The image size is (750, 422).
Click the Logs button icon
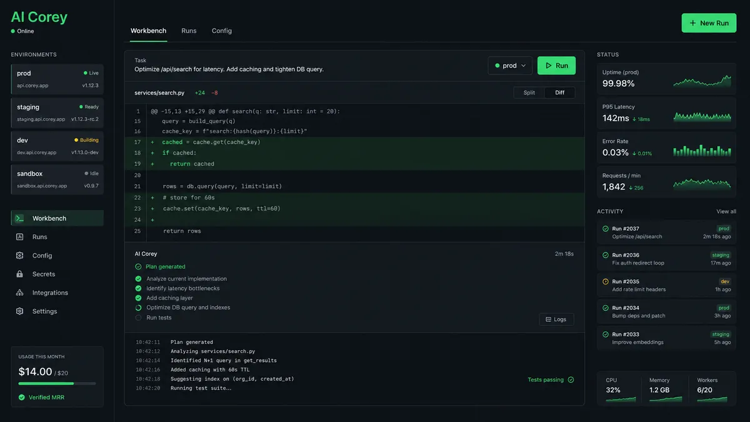tap(548, 319)
